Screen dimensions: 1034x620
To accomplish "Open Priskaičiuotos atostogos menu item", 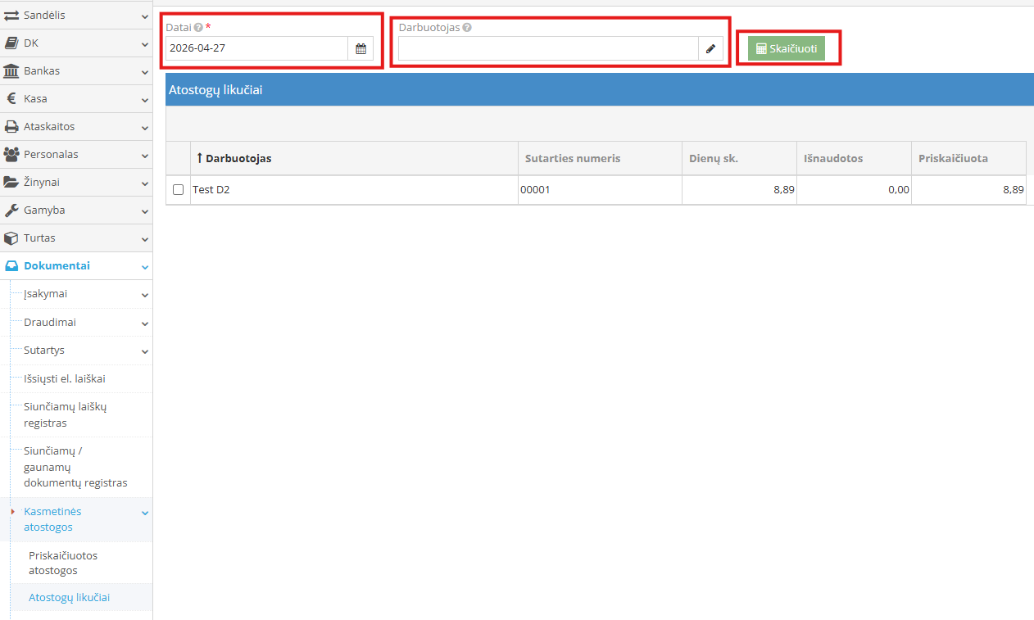I will [x=63, y=563].
